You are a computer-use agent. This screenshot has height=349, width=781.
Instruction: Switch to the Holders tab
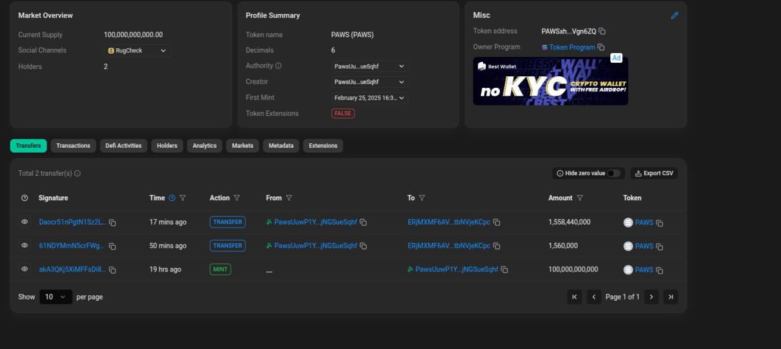(167, 146)
